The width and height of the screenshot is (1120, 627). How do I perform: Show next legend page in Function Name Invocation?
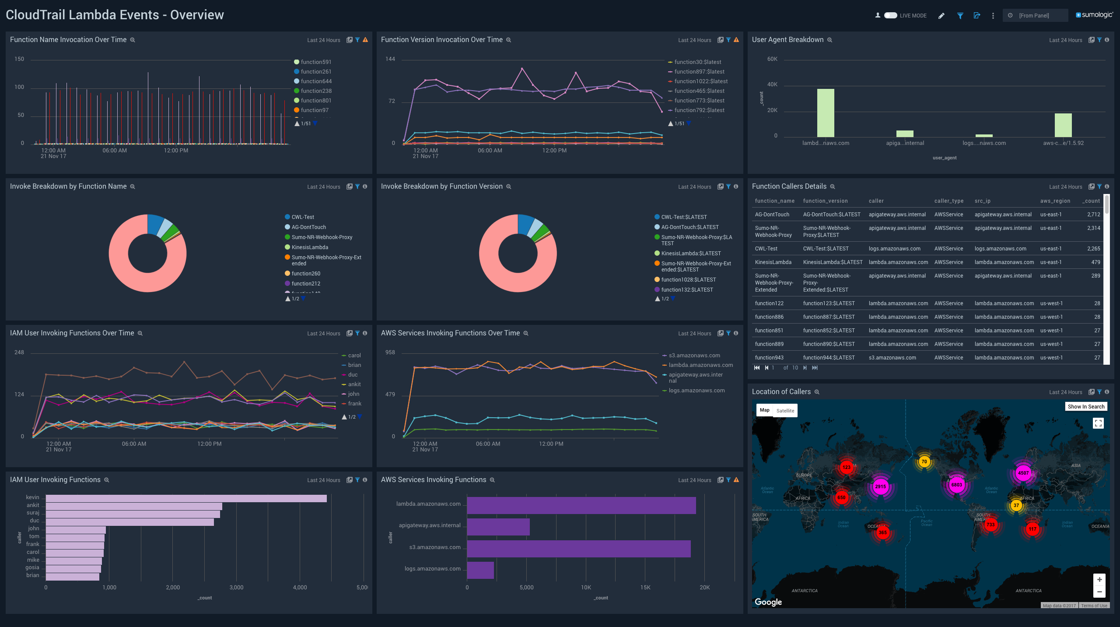click(315, 123)
